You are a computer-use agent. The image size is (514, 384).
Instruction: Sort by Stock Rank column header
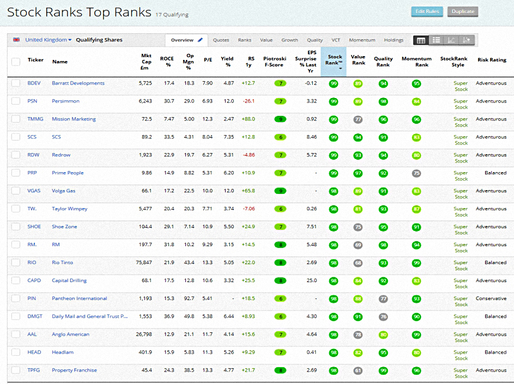click(x=334, y=62)
